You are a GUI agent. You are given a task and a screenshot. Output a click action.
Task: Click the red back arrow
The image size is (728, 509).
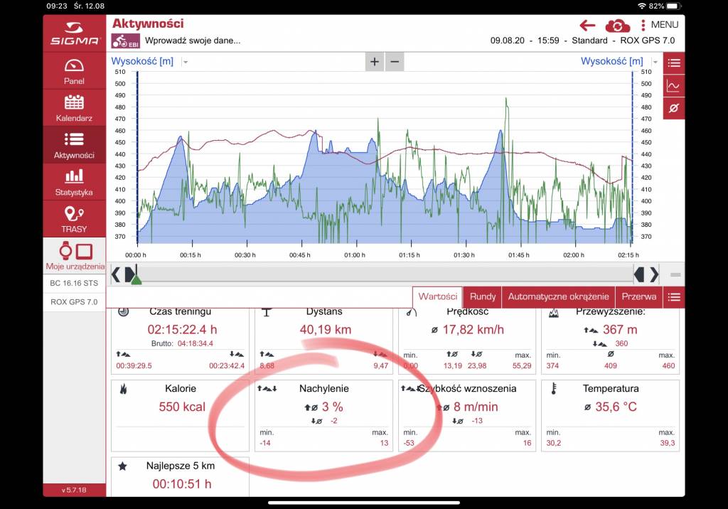click(x=587, y=26)
